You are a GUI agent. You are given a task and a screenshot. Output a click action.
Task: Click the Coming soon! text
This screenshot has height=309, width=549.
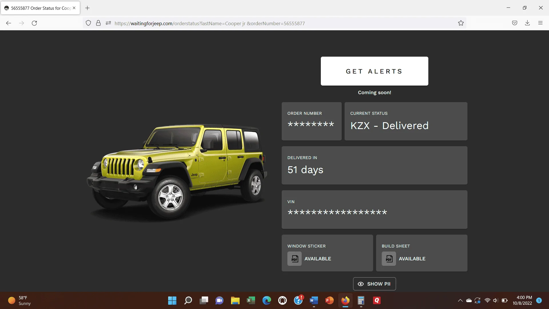pyautogui.click(x=374, y=92)
